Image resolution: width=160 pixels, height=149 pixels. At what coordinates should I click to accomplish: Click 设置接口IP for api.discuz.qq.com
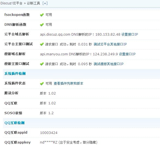click(x=130, y=34)
